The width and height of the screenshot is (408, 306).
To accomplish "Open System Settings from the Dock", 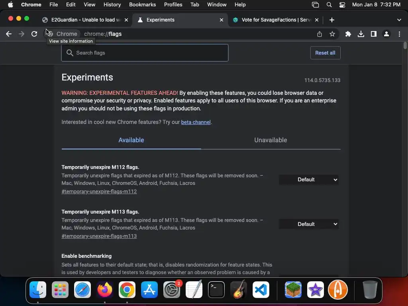I will [172, 290].
